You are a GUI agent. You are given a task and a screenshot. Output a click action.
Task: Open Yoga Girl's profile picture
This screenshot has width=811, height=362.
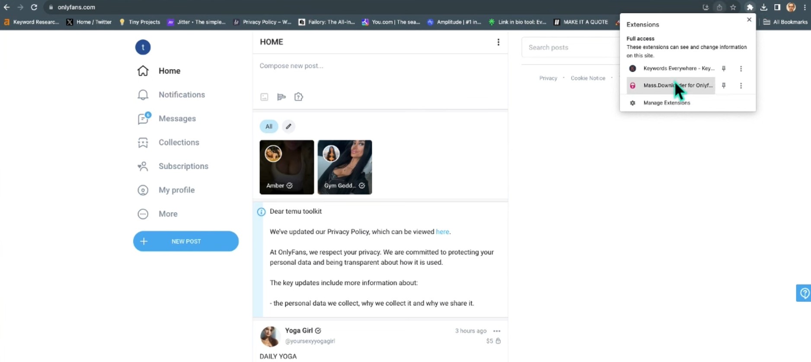coord(270,337)
